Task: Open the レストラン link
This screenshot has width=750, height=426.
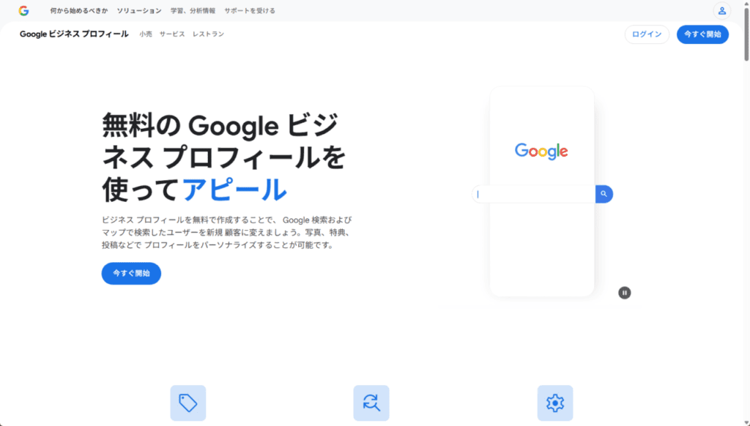Action: (208, 34)
